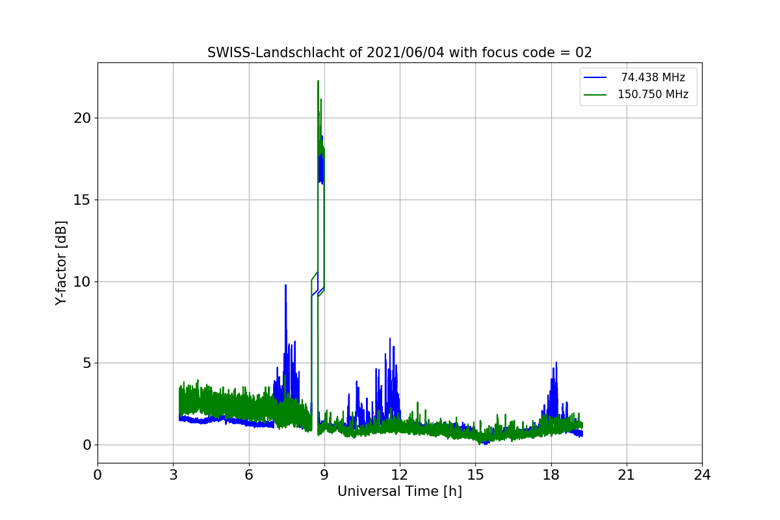Click y-axis tick label 10
The height and width of the screenshot is (520, 780).
(83, 281)
